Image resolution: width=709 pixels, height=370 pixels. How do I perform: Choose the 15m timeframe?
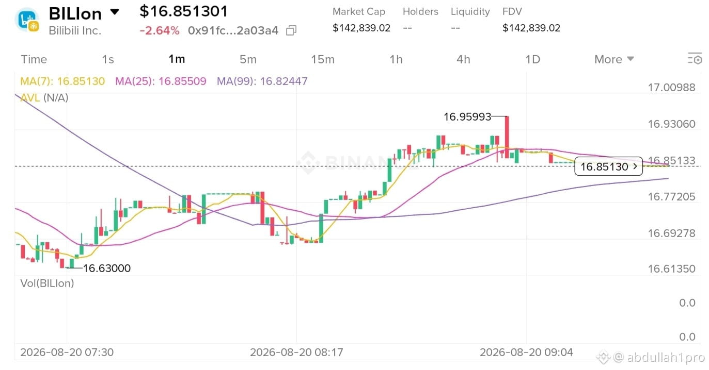pyautogui.click(x=323, y=59)
